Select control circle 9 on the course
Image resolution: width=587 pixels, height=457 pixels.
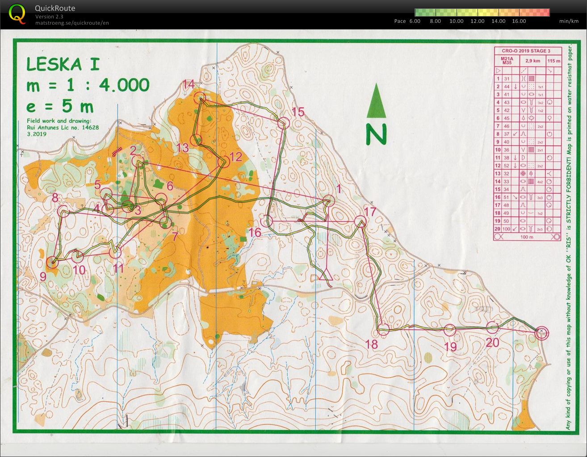(53, 262)
